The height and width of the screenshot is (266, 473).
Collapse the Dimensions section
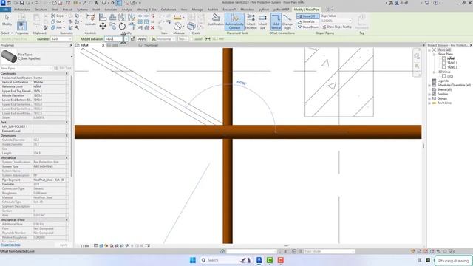click(67, 136)
